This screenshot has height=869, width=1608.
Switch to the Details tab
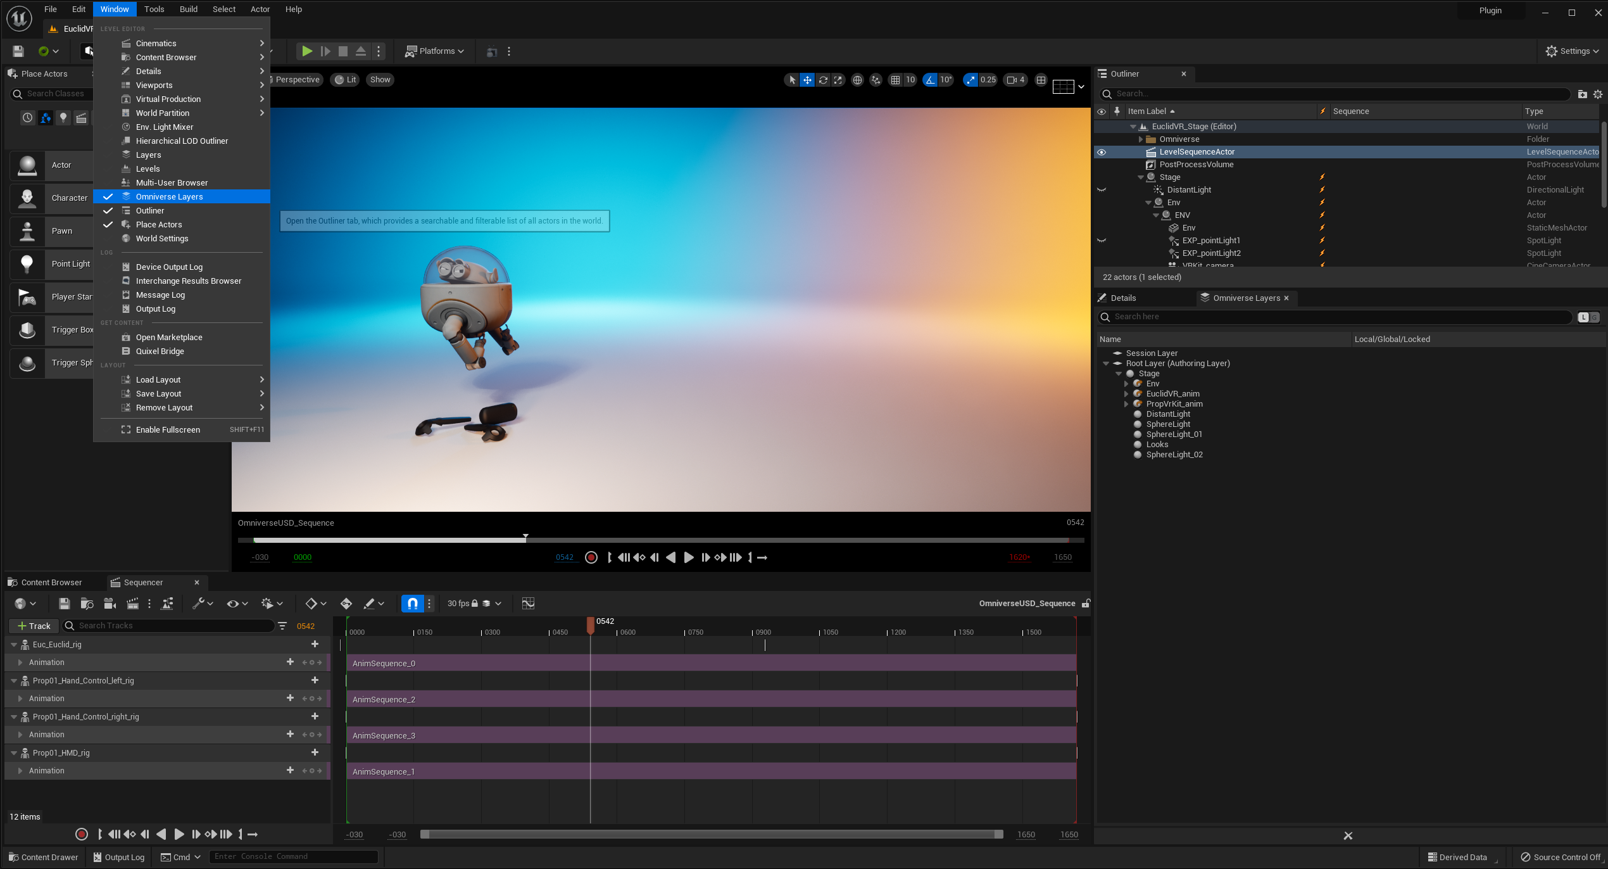point(1117,298)
